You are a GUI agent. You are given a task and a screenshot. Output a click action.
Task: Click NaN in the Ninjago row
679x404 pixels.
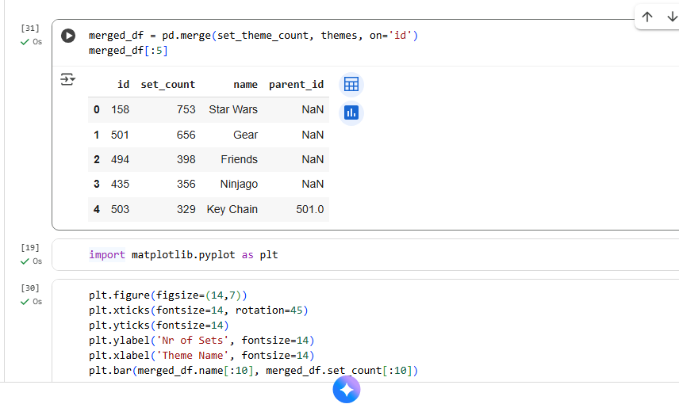click(x=313, y=185)
